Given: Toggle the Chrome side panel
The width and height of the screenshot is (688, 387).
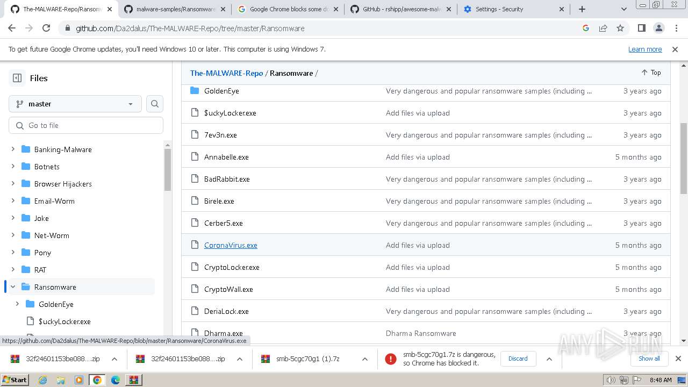Looking at the screenshot, I should [x=642, y=28].
